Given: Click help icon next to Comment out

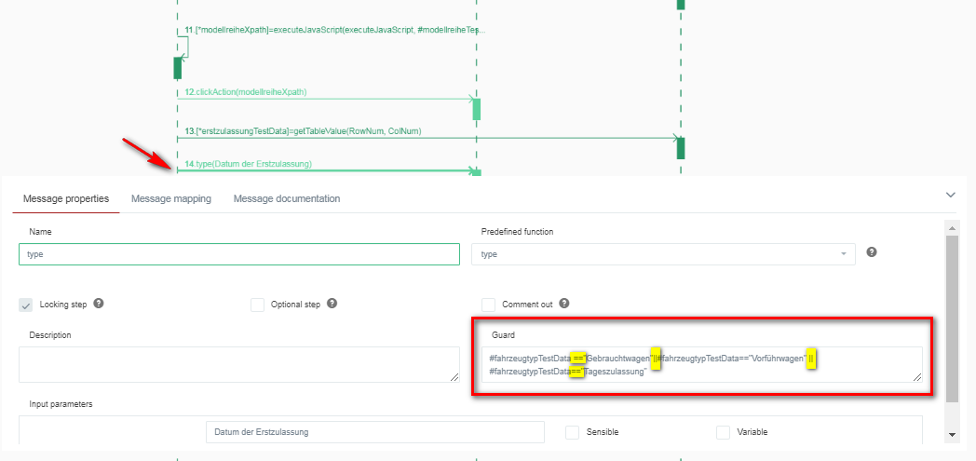Looking at the screenshot, I should [x=564, y=304].
